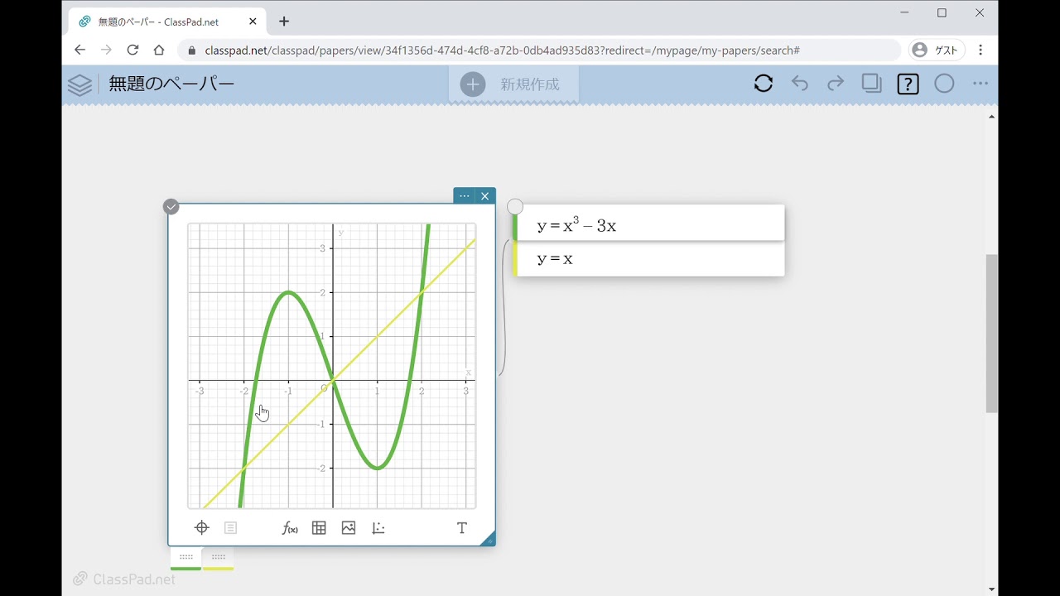The width and height of the screenshot is (1060, 596).
Task: Click the graph sticky resize corner handle
Action: (x=489, y=539)
